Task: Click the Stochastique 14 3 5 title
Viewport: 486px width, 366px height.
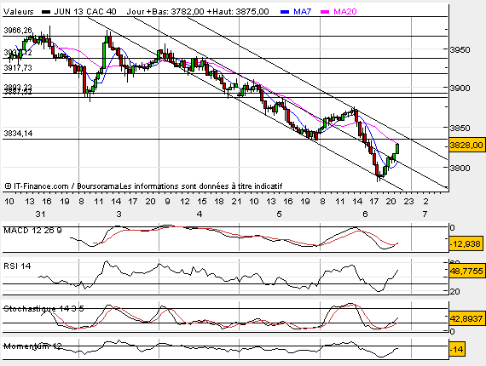Action: 43,309
